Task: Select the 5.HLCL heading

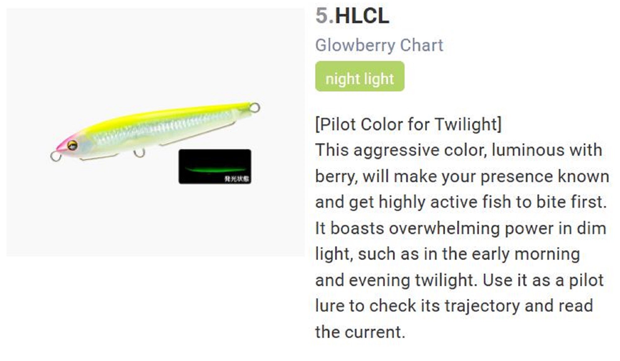Action: [352, 15]
